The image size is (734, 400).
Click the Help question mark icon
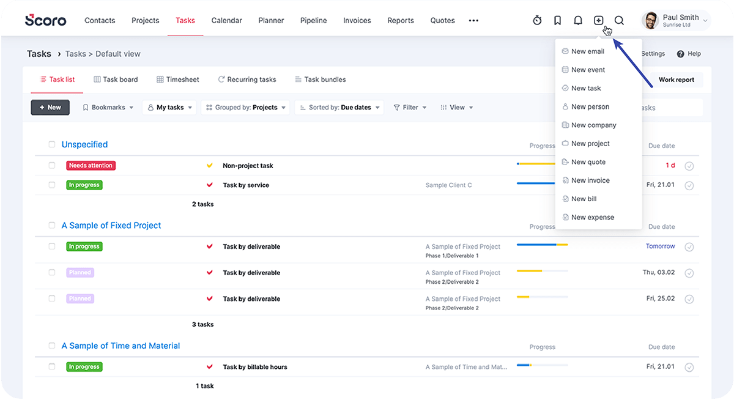pyautogui.click(x=680, y=54)
